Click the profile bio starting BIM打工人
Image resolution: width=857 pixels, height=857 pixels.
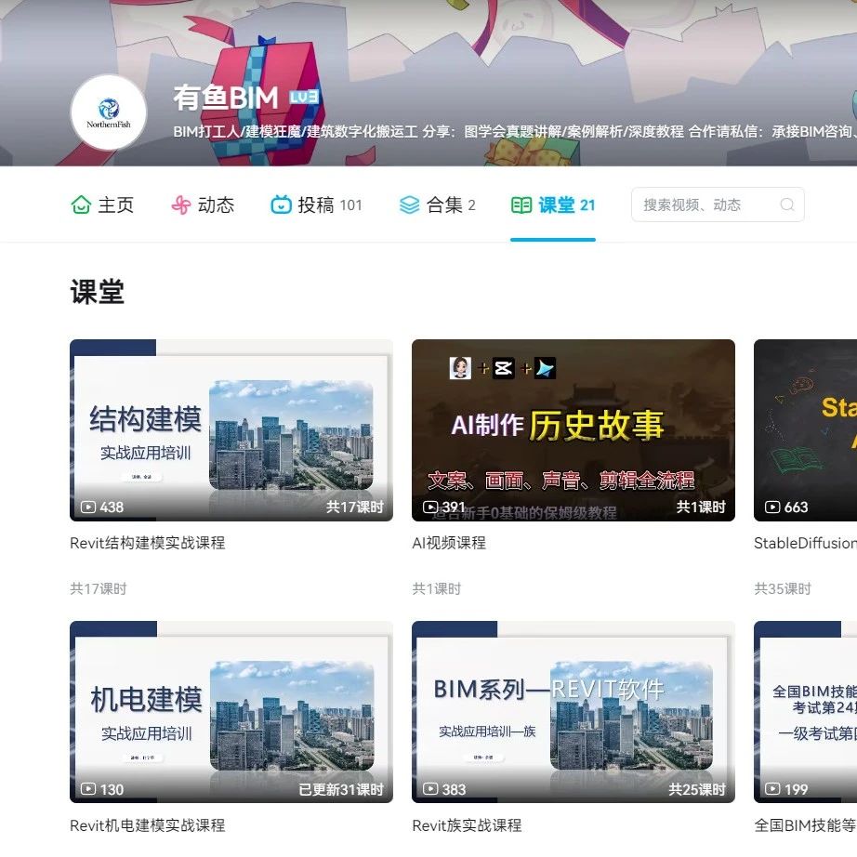[515, 132]
